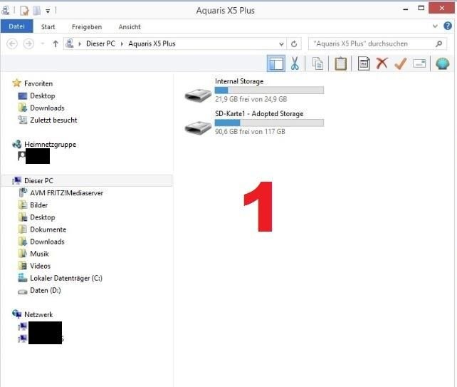Open the blue Help question mark
This screenshot has height=387, width=457.
448,26
